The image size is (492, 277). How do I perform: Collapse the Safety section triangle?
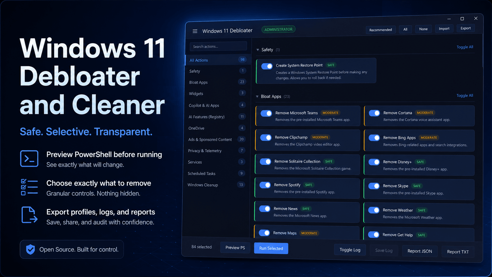(258, 50)
